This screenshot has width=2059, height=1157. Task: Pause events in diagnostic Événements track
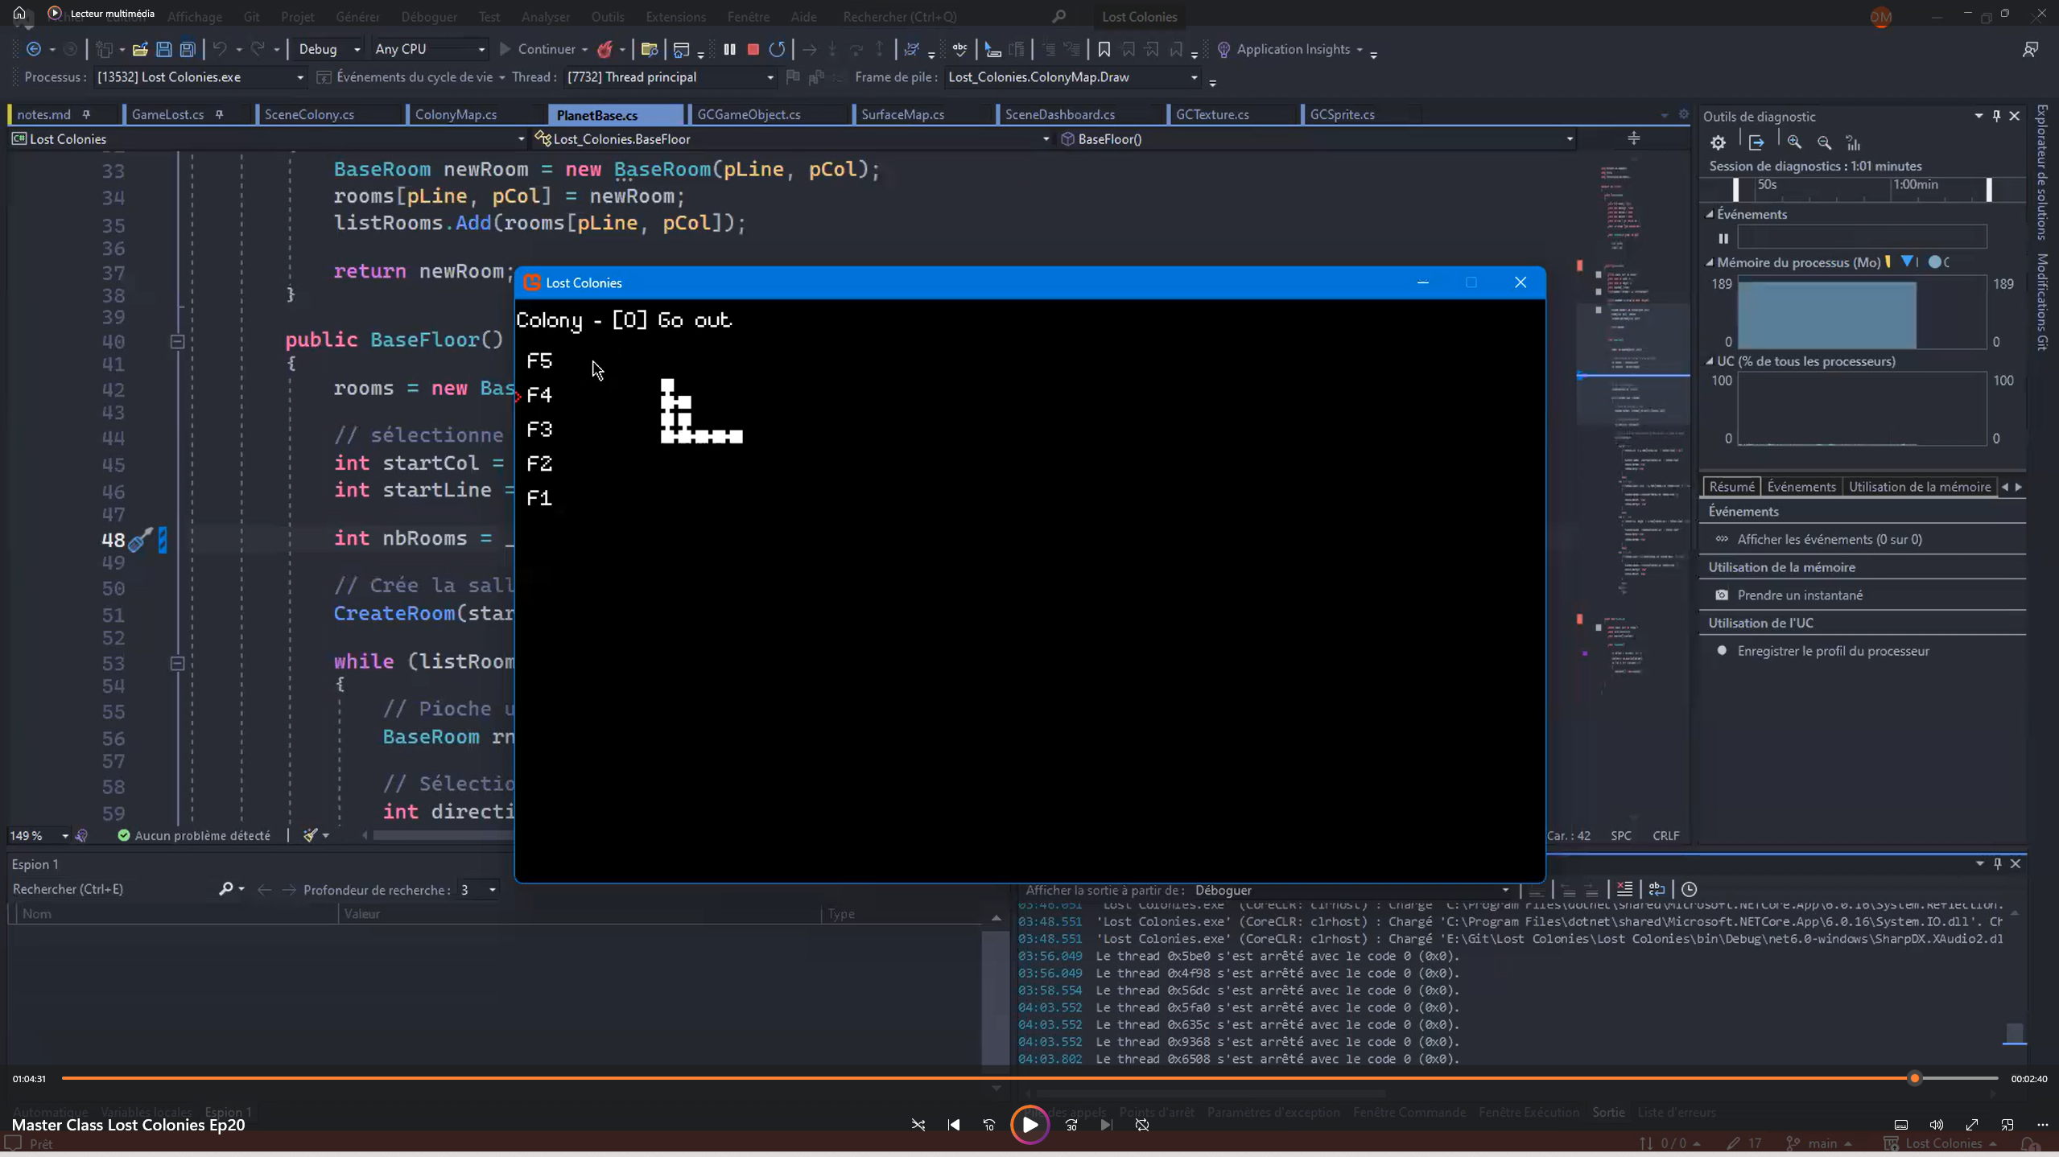1723,238
